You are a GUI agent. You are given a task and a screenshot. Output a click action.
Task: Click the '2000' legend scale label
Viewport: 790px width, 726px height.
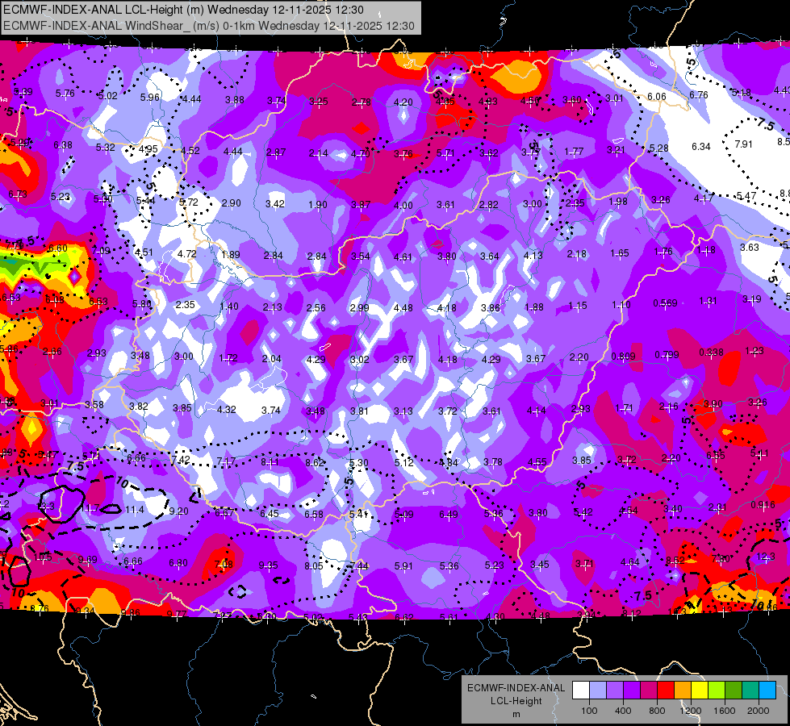(x=759, y=711)
